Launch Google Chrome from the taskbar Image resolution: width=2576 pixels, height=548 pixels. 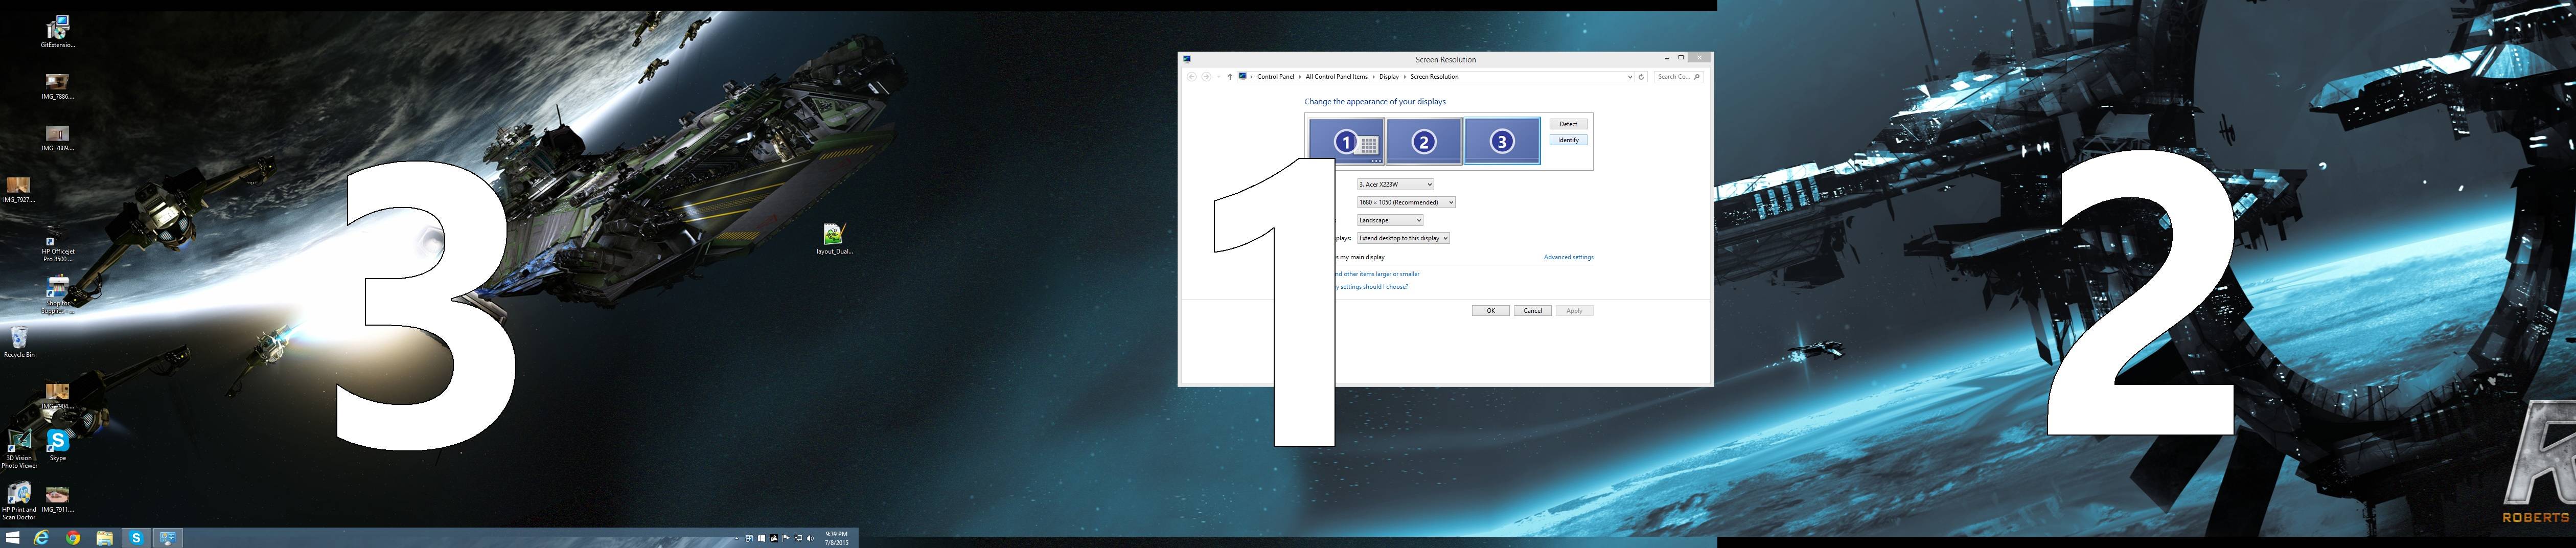point(73,538)
